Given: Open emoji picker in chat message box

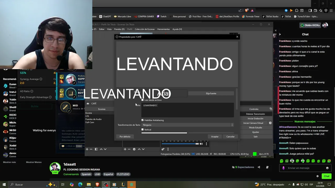Looking at the screenshot, I should (x=327, y=168).
